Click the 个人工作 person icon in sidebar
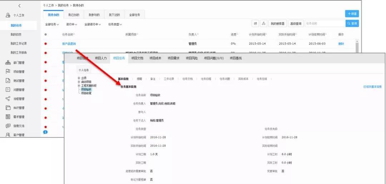This screenshot has width=386, height=184. coord(8,15)
